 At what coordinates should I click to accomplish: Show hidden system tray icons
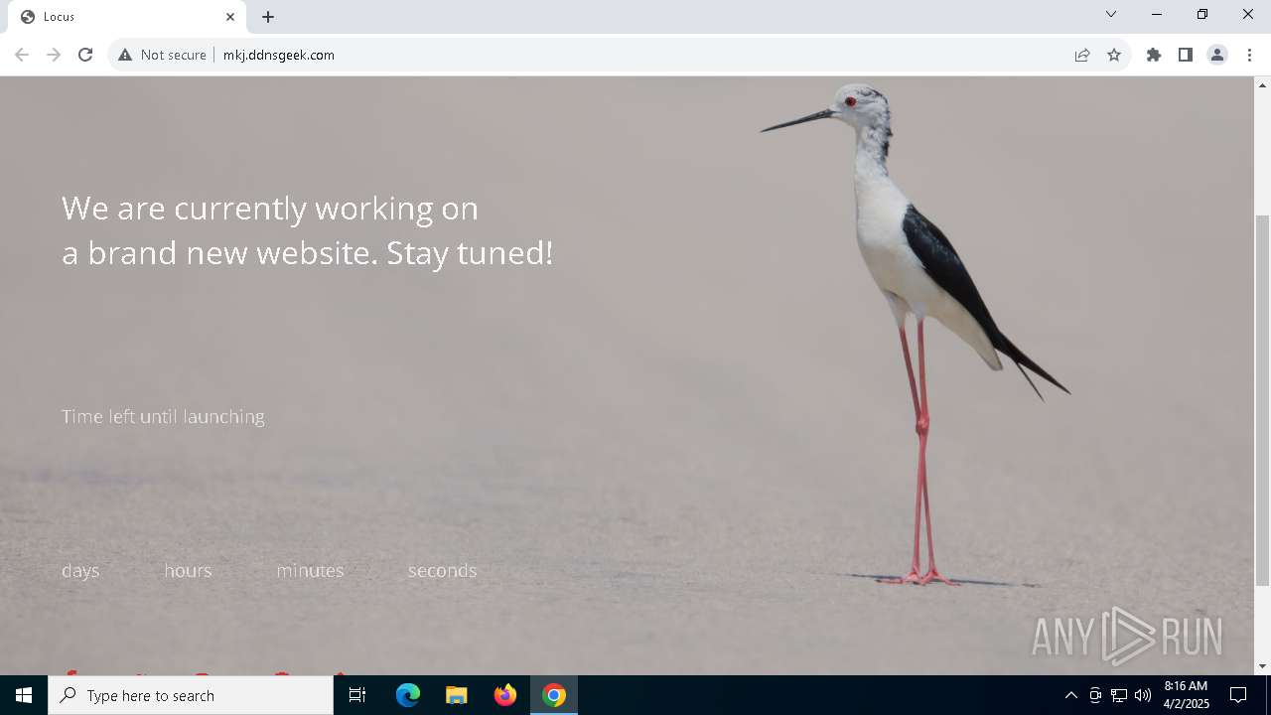[x=1071, y=695]
